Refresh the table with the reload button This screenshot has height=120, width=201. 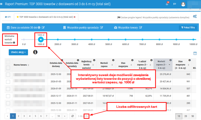(72, 116)
